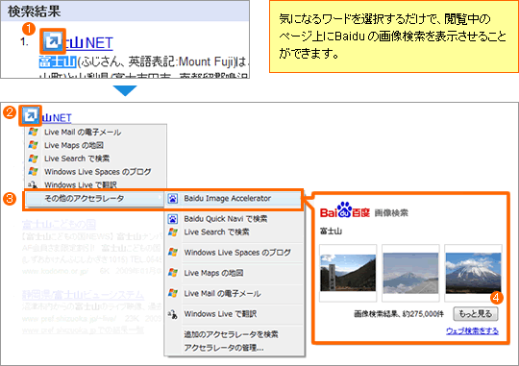This screenshot has height=366, width=519.
Task: Open the NET link above the context menu
Action: pyautogui.click(x=57, y=117)
